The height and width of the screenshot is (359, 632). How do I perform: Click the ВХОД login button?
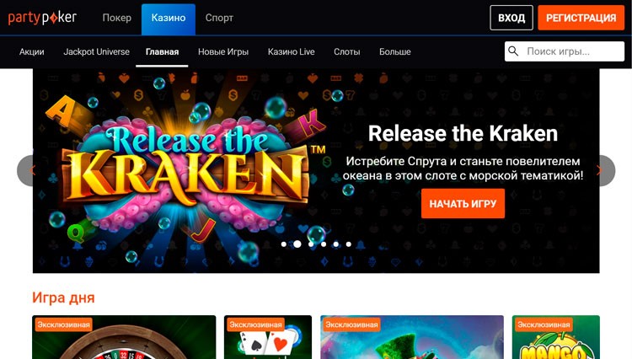click(x=511, y=18)
